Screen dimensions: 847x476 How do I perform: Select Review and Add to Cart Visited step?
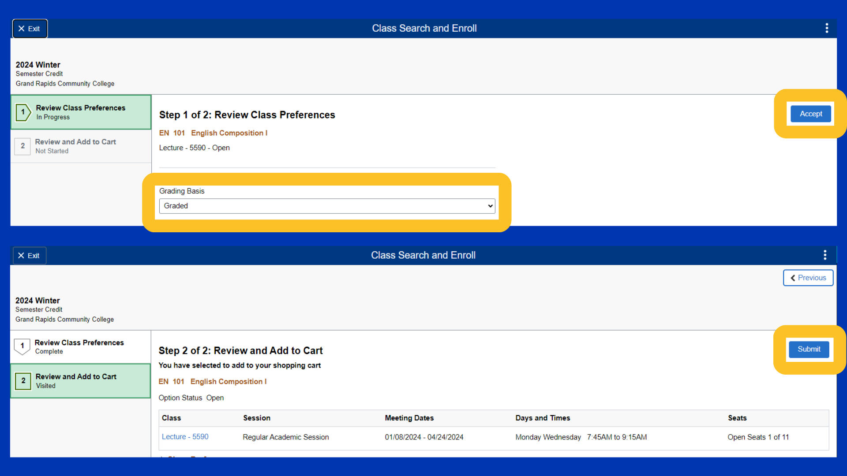(x=76, y=381)
